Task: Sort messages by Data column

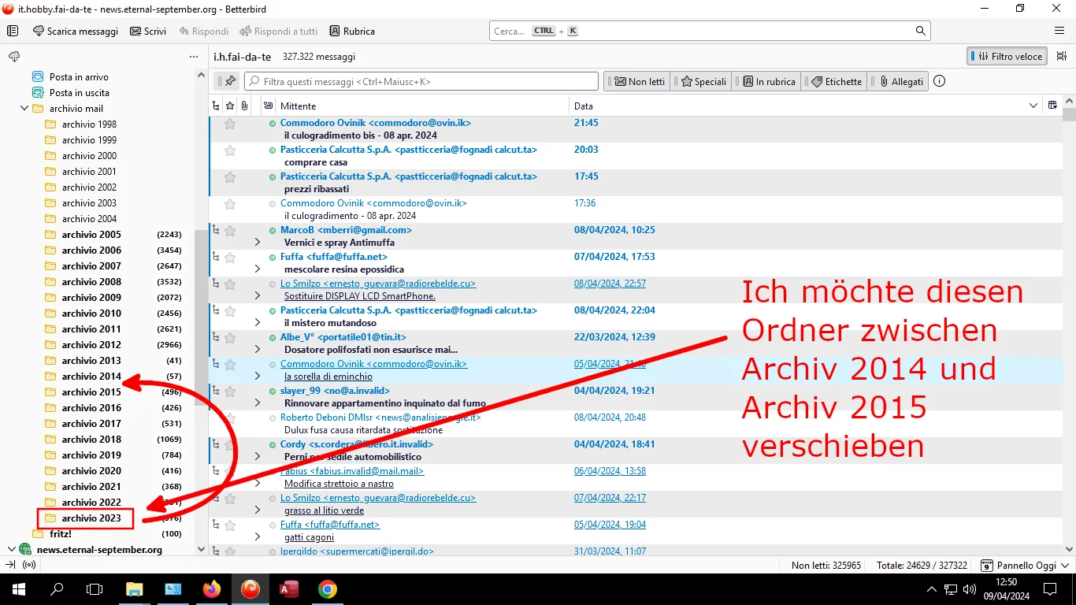Action: pos(806,106)
